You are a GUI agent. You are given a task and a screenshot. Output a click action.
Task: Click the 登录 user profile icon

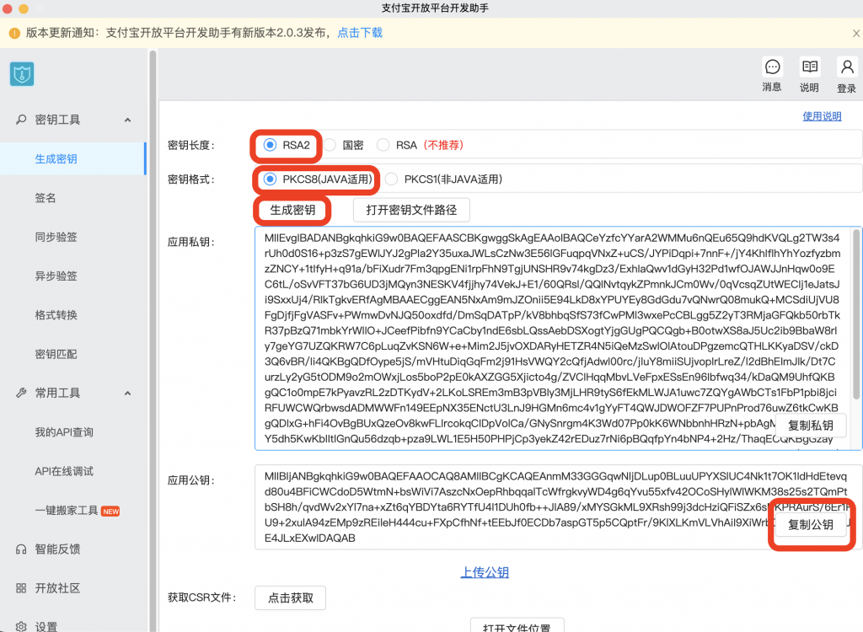846,67
